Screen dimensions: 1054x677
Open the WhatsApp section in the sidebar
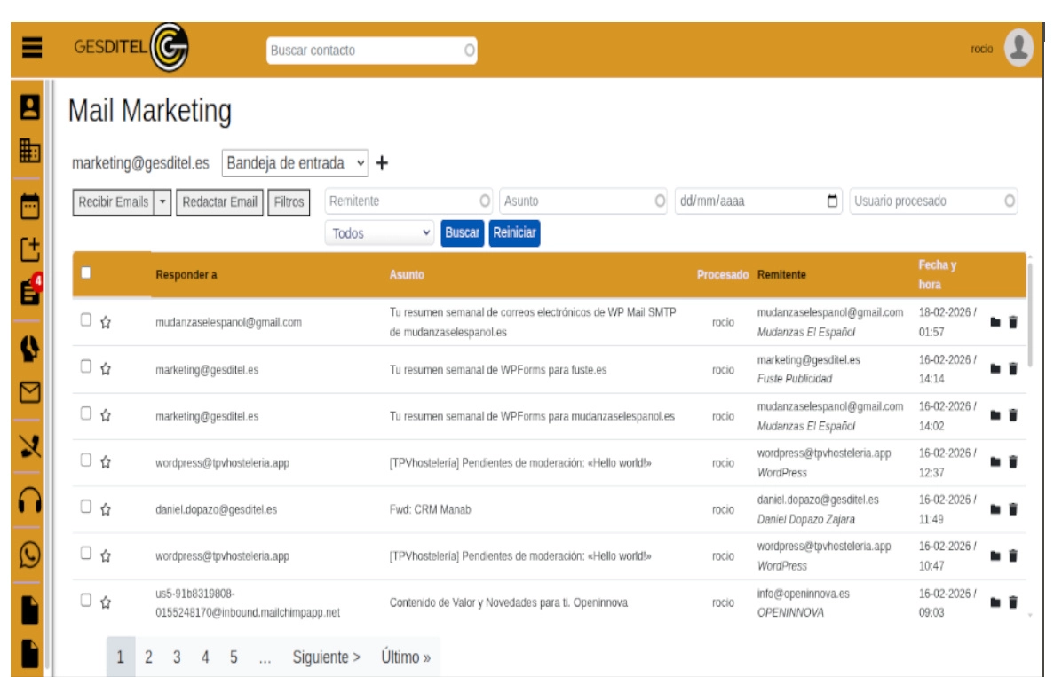(31, 555)
